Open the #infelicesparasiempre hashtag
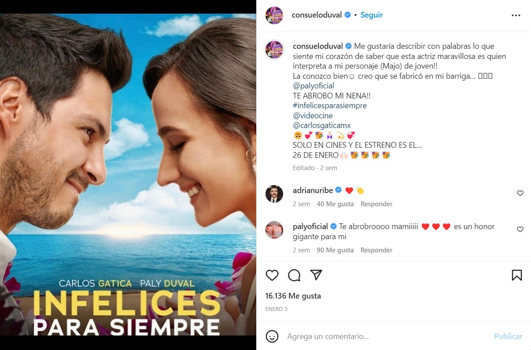Screen dimensions: 531x350 click(x=330, y=106)
